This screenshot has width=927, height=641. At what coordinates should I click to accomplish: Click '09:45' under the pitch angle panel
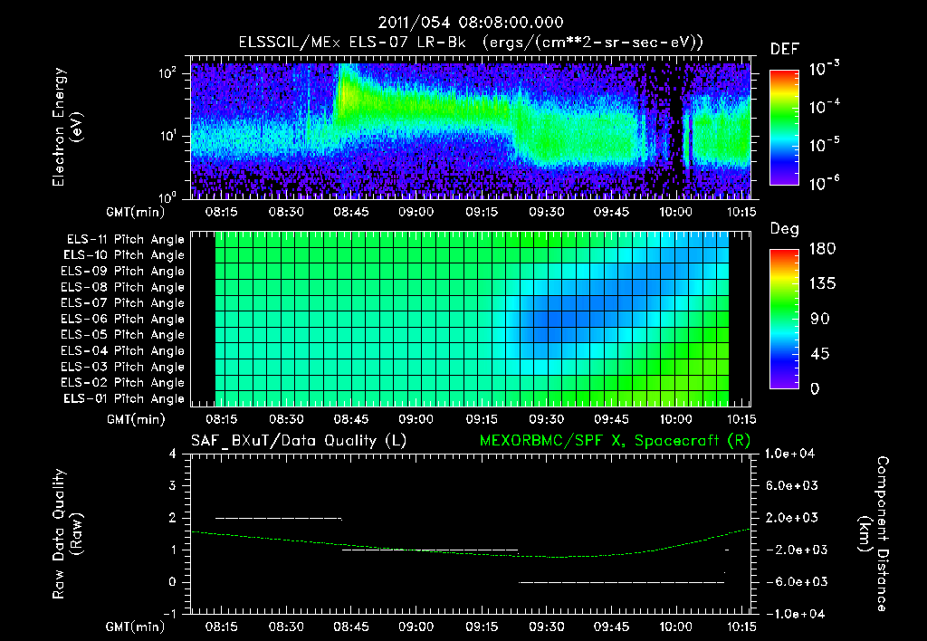(611, 419)
